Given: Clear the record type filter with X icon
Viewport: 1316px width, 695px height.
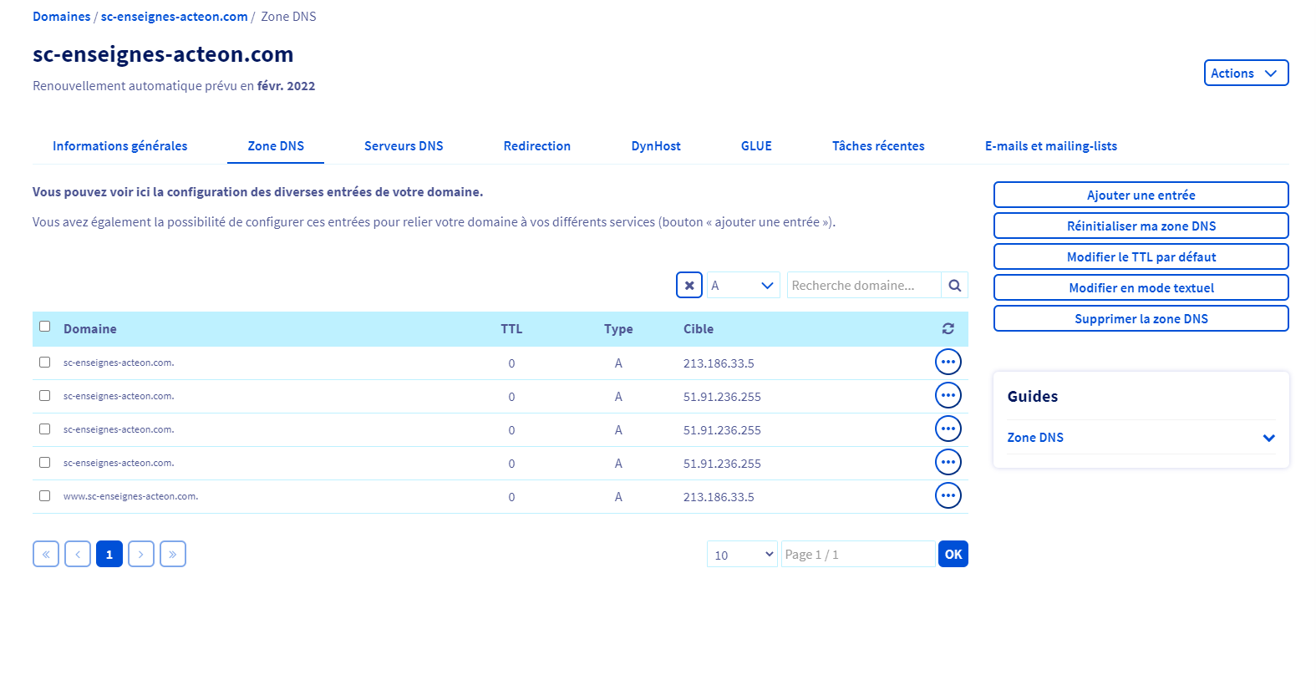Looking at the screenshot, I should [688, 285].
